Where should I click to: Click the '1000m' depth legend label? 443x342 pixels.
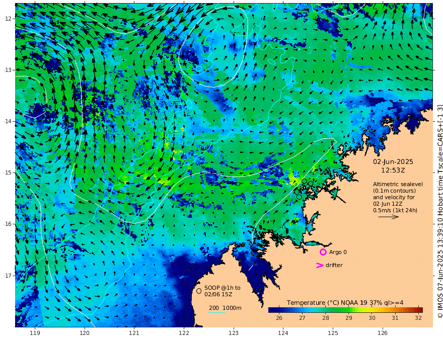(x=232, y=308)
